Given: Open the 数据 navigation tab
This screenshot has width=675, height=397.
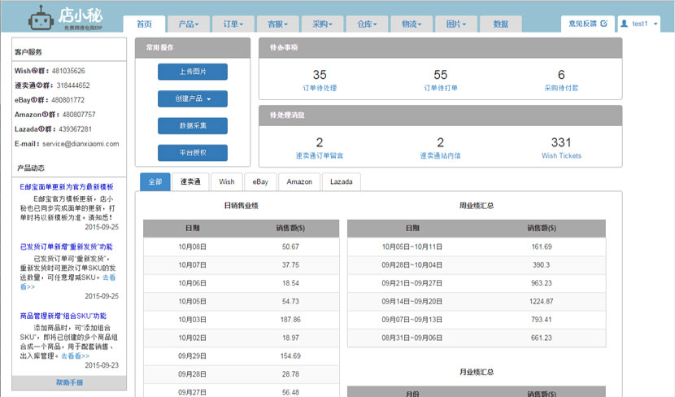Looking at the screenshot, I should point(500,24).
